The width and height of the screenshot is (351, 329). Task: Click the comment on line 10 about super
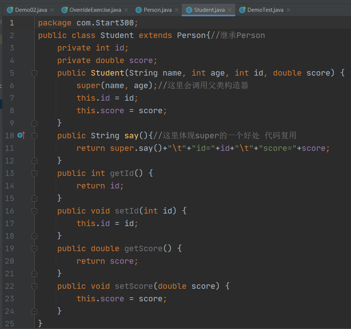(225, 136)
